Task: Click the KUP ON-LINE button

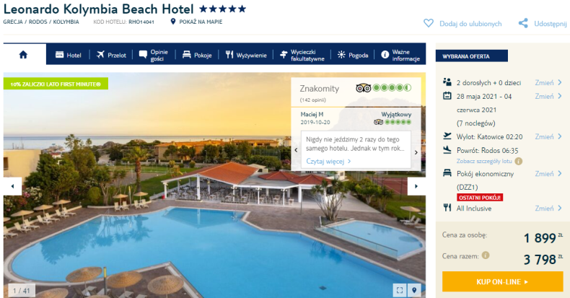Action: [x=502, y=281]
